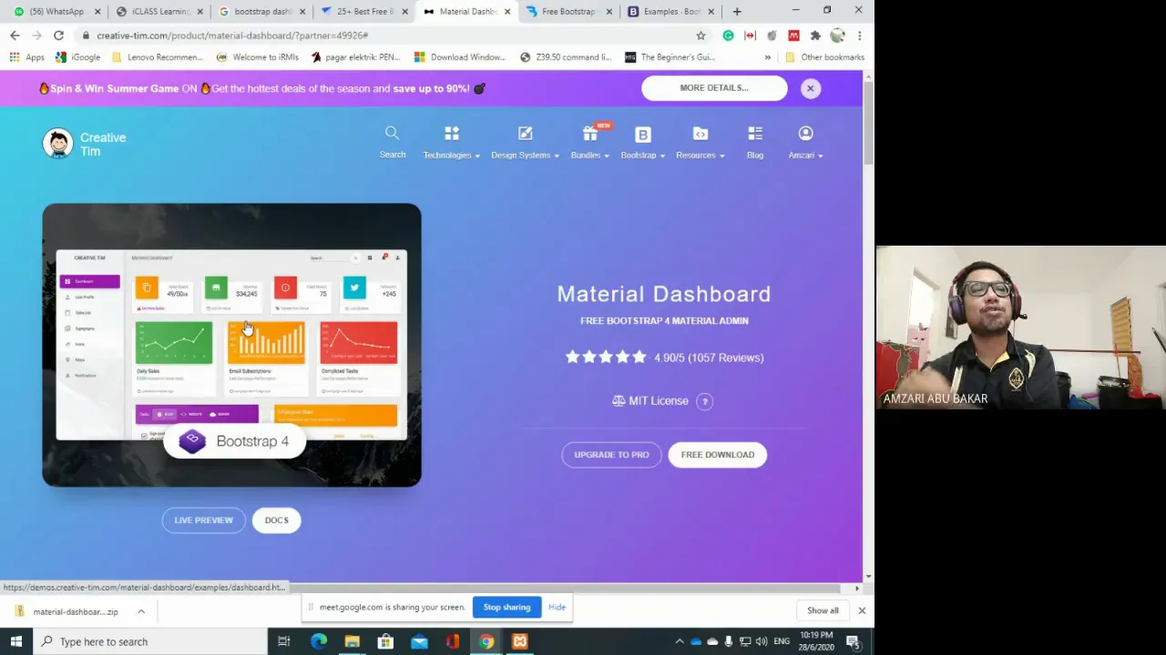Open the Technologies grid icon menu

pos(452,134)
